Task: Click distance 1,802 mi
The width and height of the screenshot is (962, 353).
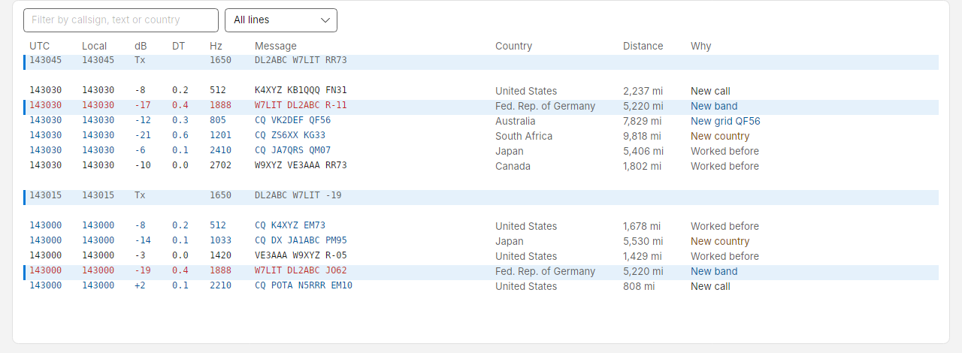Action: 643,166
